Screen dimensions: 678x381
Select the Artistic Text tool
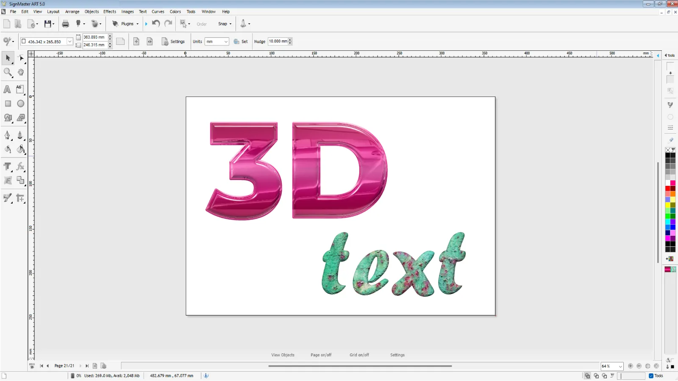pyautogui.click(x=7, y=89)
